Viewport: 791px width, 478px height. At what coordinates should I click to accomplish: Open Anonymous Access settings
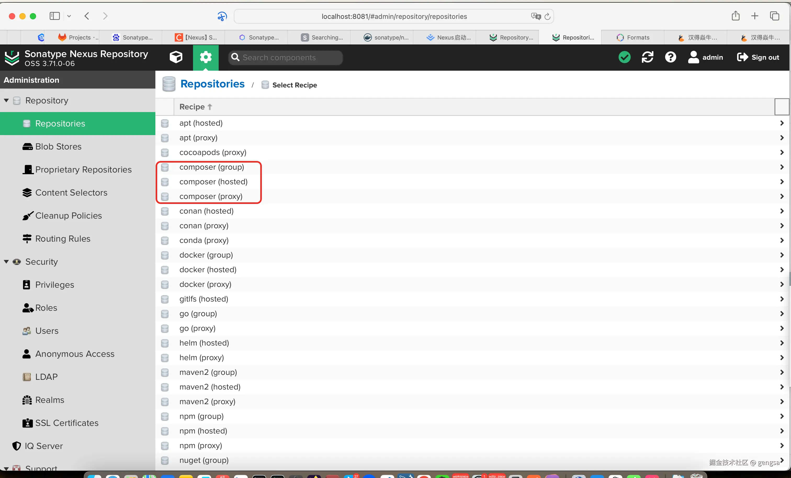tap(78, 354)
